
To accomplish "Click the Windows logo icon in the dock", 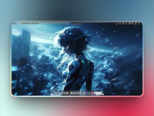I will [x=53, y=93].
